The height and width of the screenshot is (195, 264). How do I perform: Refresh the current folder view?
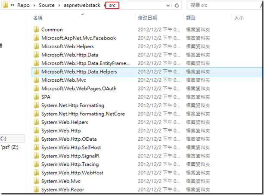coord(177,6)
